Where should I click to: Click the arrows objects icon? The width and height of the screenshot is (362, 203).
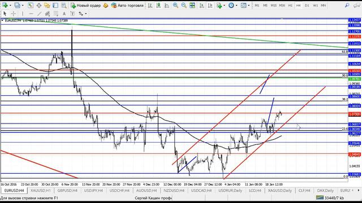pyautogui.click(x=81, y=14)
